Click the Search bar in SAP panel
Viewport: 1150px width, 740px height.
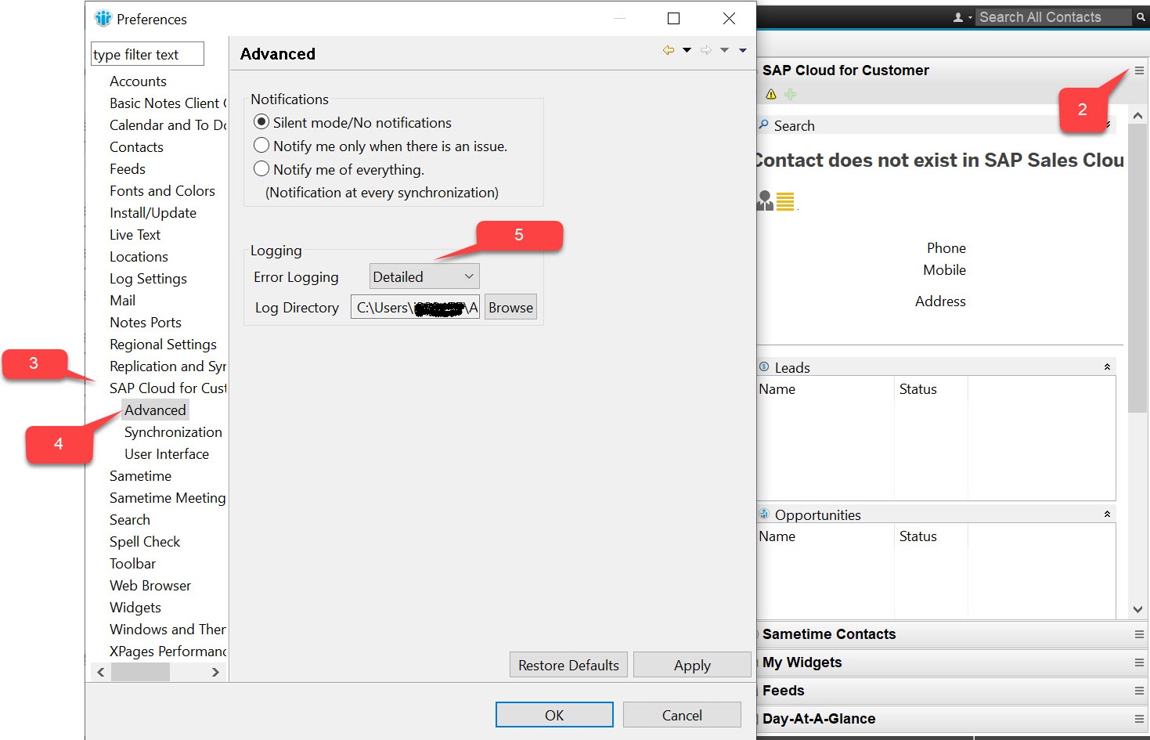coord(936,125)
